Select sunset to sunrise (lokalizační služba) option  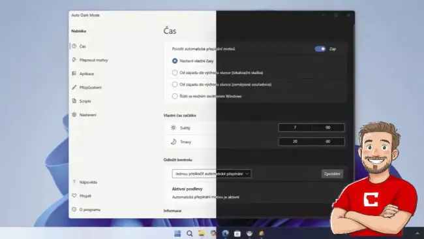tap(175, 72)
